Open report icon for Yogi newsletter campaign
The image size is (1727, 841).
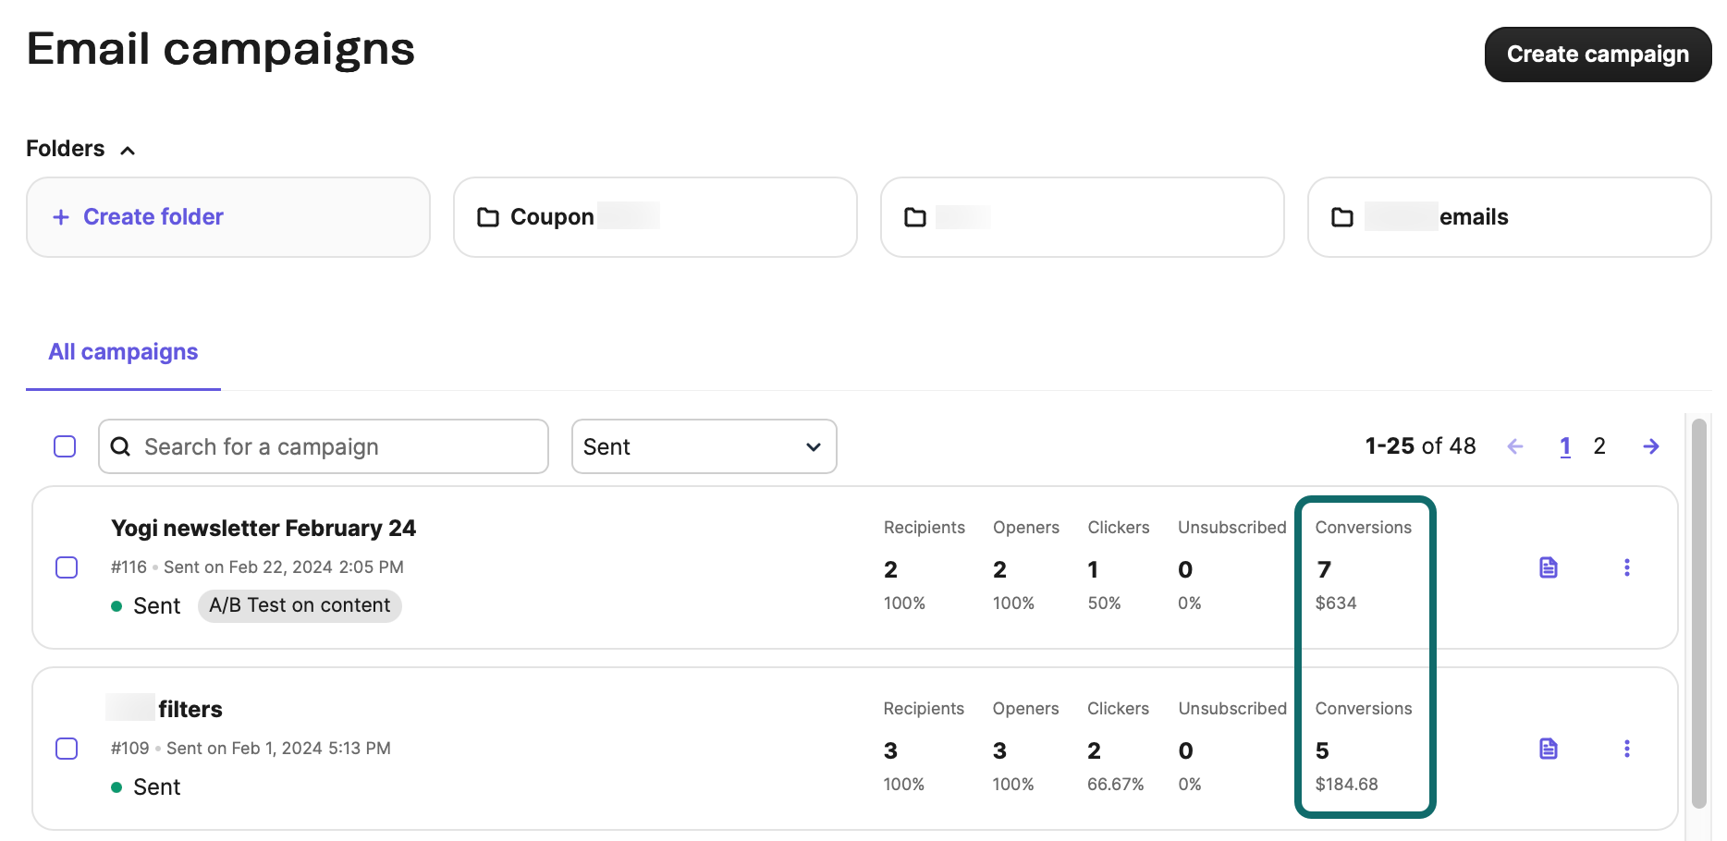coord(1548,567)
